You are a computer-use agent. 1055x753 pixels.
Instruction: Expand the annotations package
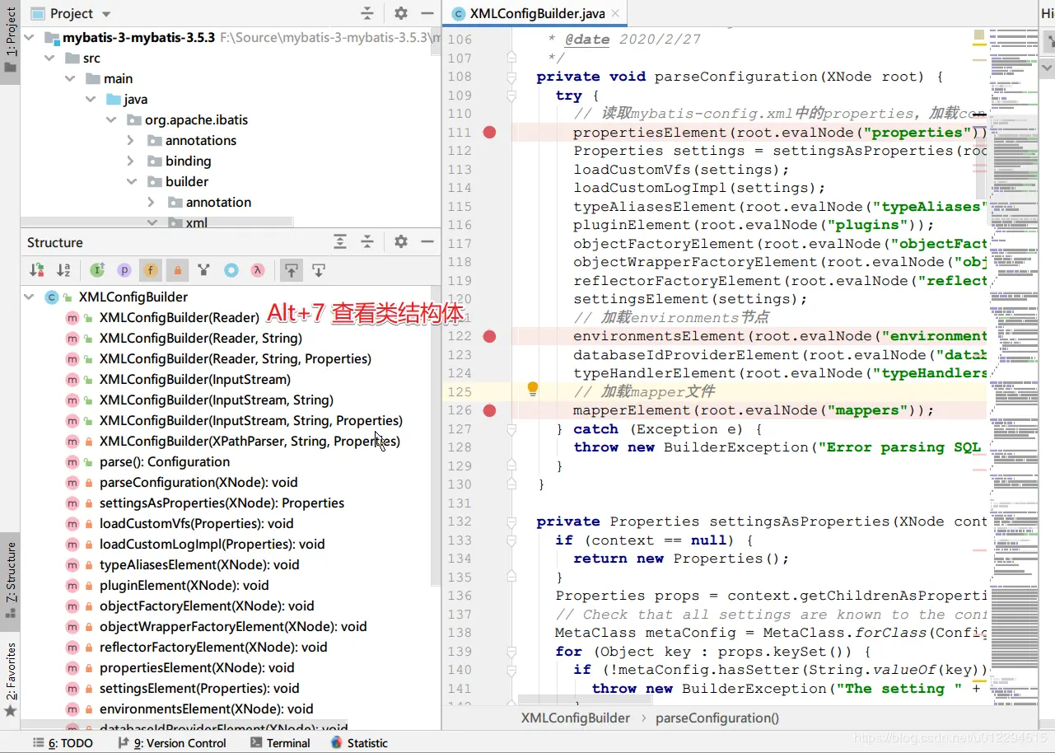(131, 141)
